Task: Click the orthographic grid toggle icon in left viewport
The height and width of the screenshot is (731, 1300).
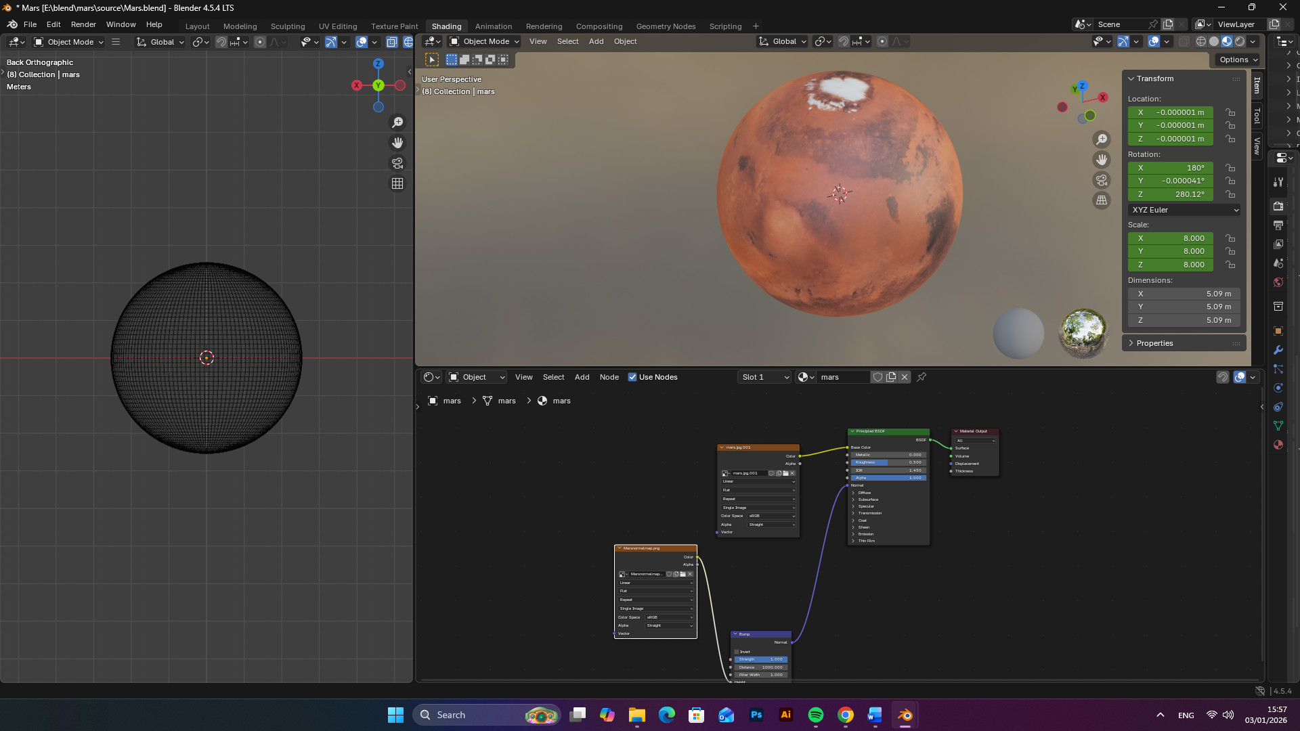Action: (x=397, y=183)
